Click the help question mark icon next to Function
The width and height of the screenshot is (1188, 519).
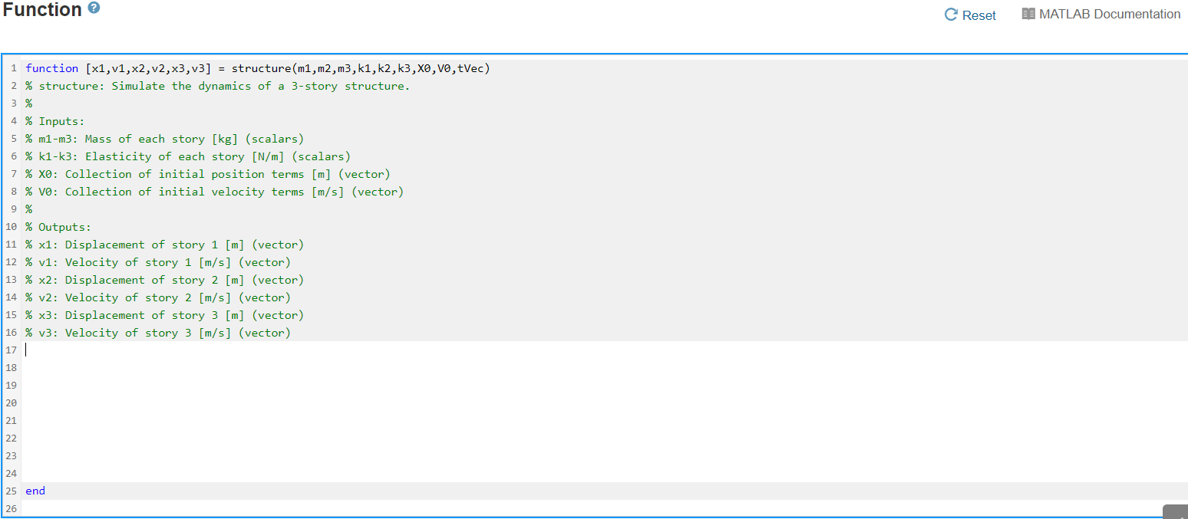(x=94, y=8)
